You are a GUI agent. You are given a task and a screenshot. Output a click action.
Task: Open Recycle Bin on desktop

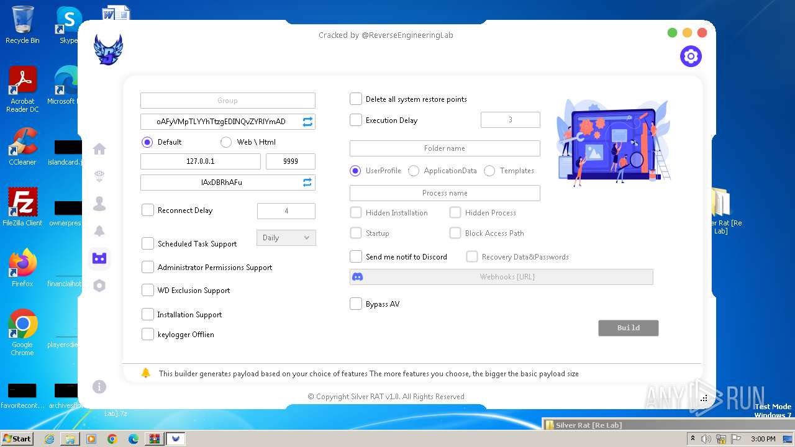click(22, 25)
